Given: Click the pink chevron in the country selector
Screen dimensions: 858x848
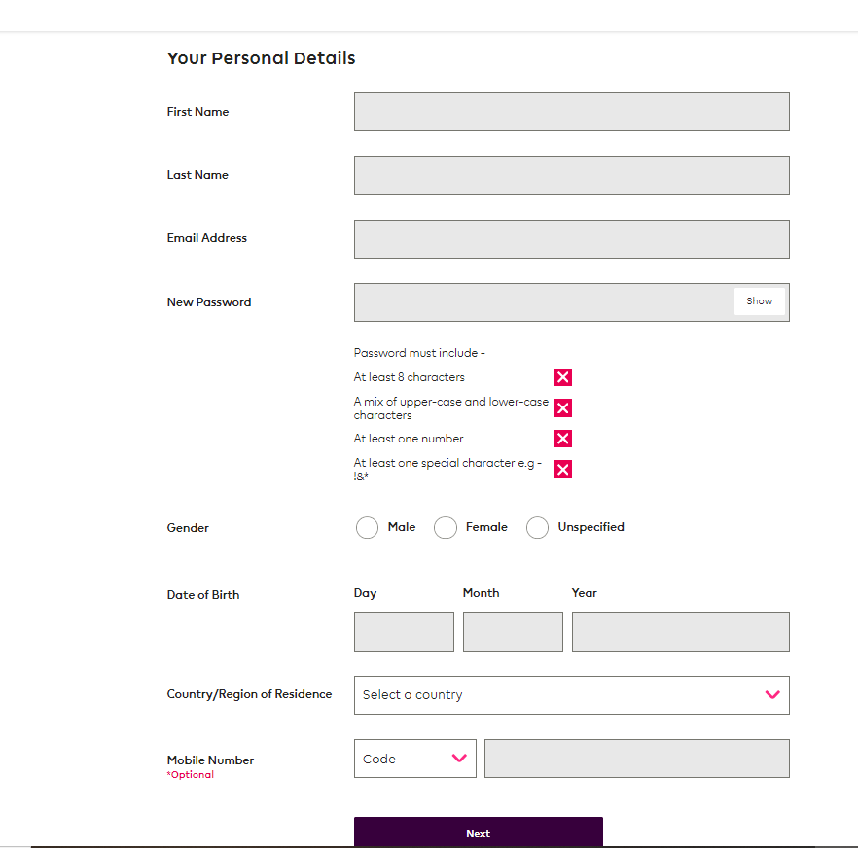Looking at the screenshot, I should pos(772,695).
